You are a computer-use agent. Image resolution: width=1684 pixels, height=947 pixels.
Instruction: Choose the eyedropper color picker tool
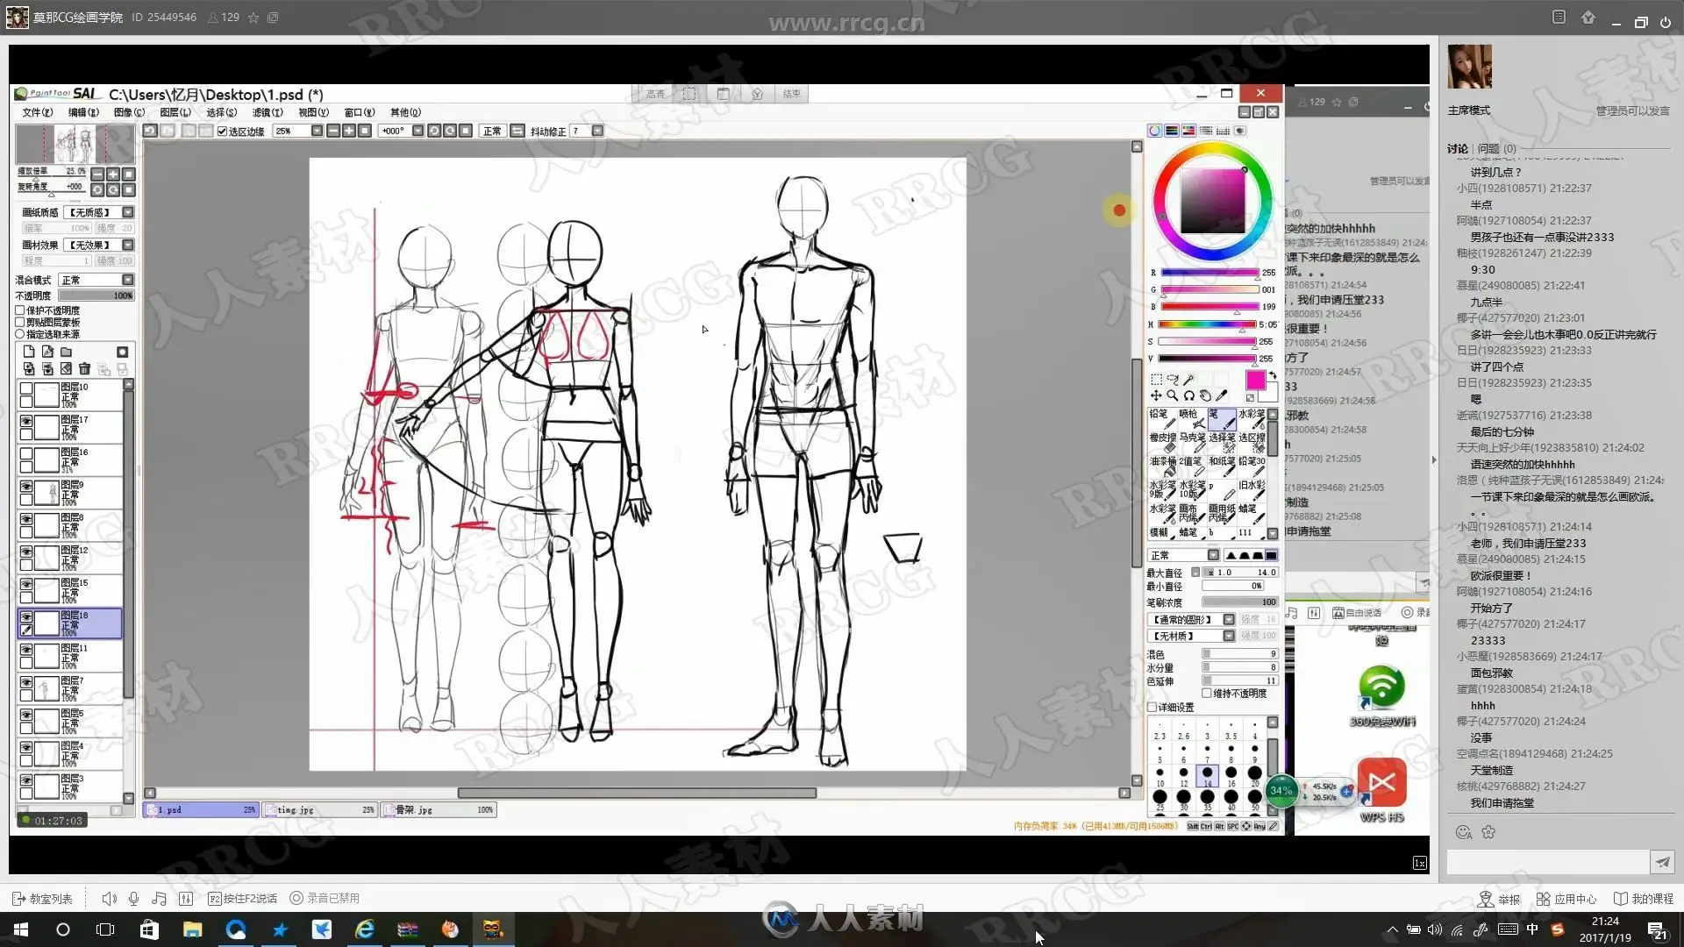[1222, 396]
